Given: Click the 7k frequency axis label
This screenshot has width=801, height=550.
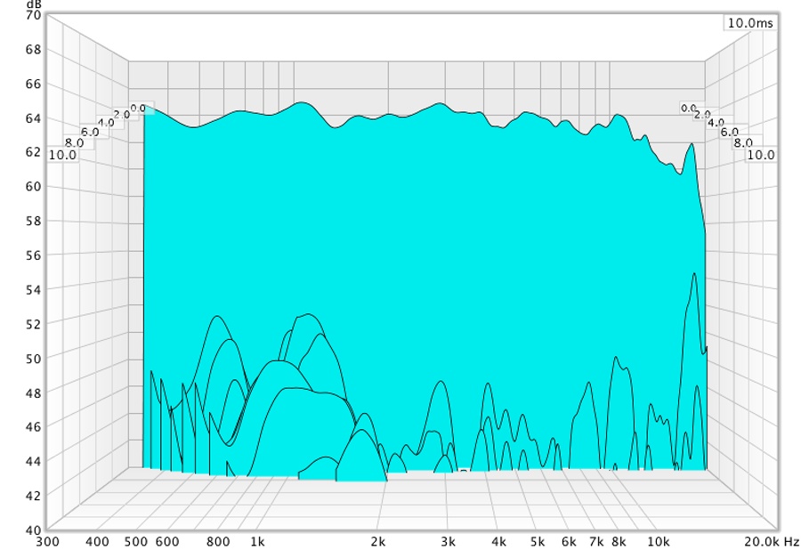Looking at the screenshot, I should tap(596, 542).
